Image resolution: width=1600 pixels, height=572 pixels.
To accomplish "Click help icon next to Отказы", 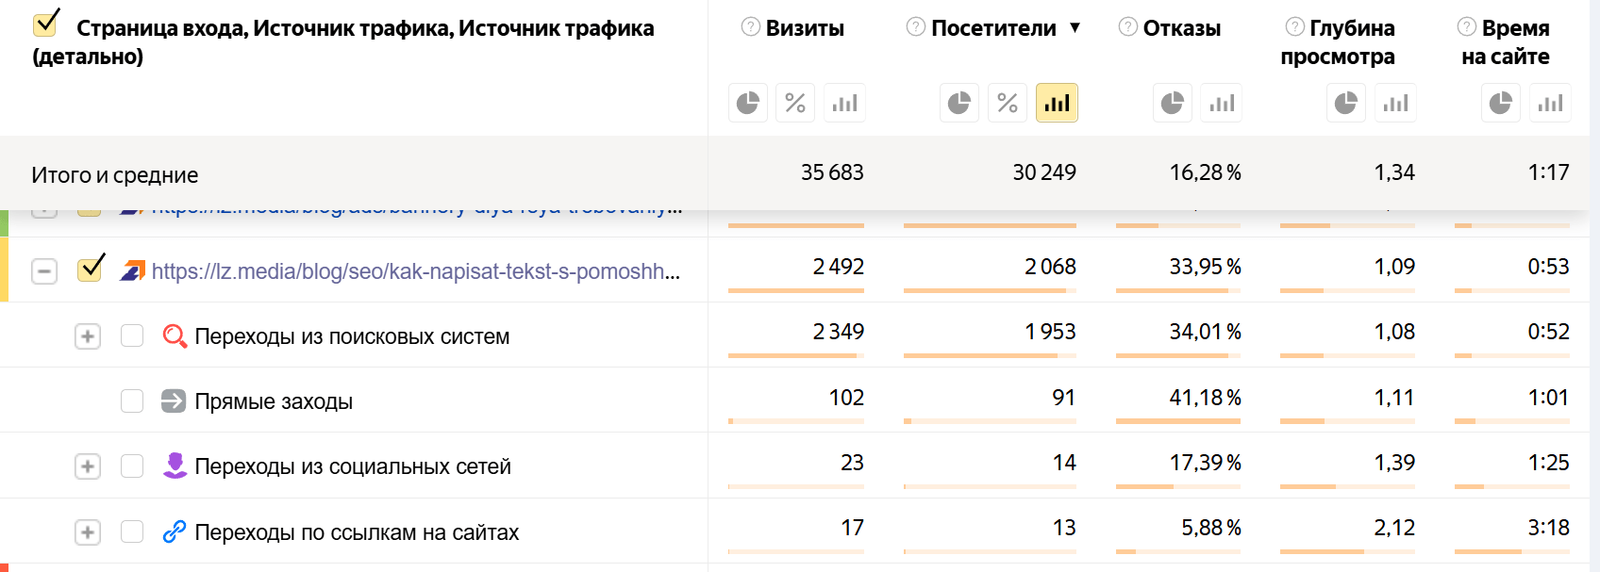I will pyautogui.click(x=1127, y=27).
